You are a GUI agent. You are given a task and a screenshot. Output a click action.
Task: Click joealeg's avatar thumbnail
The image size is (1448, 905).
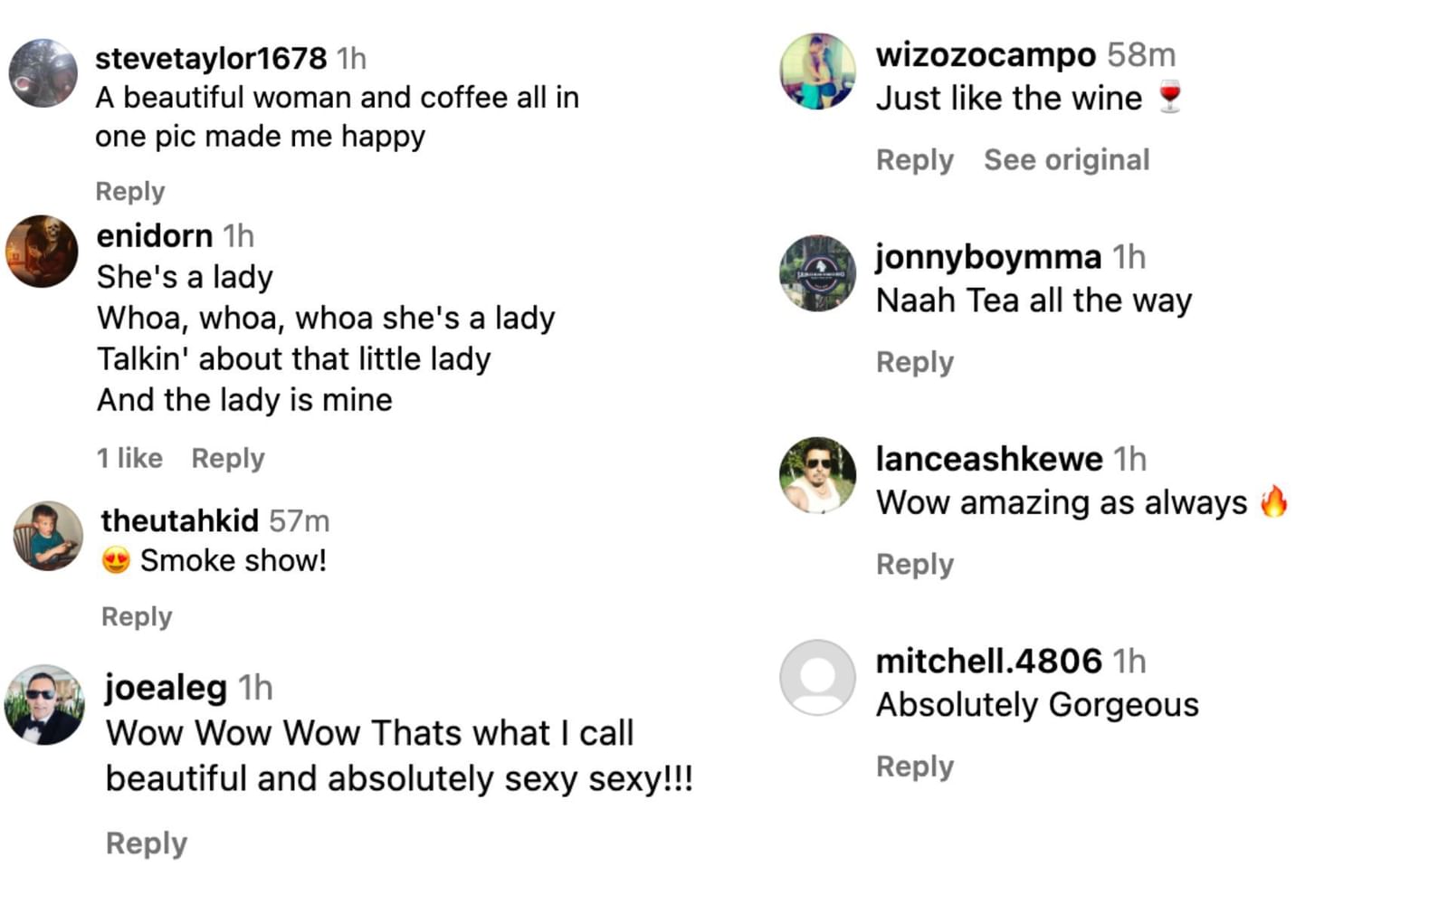tap(44, 705)
